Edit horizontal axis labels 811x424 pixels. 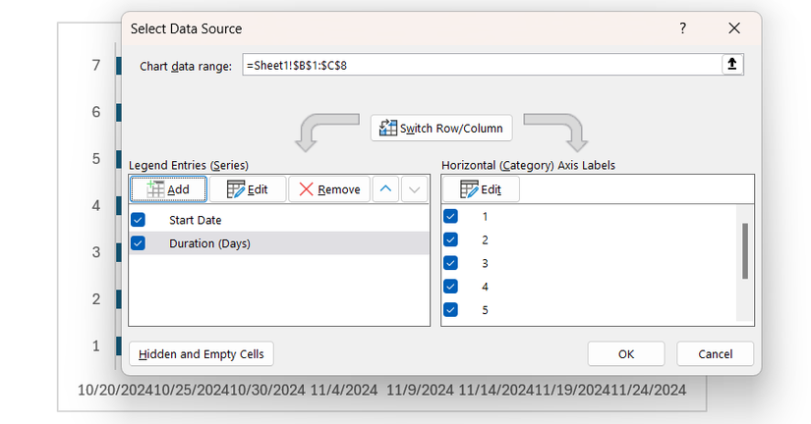tap(481, 189)
